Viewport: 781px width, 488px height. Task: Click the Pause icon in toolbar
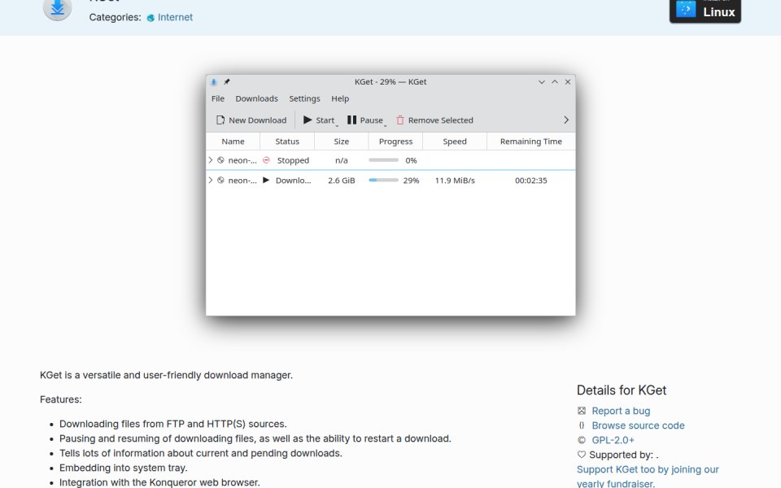(x=351, y=120)
